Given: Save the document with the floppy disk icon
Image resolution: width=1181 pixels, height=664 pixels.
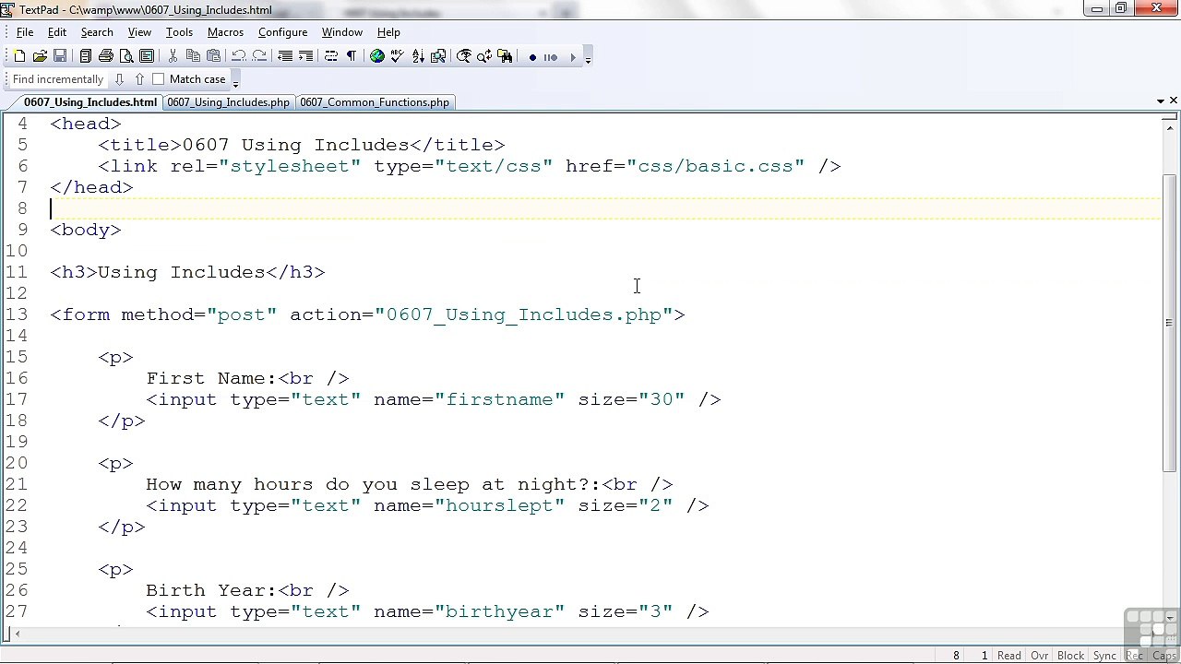Looking at the screenshot, I should (60, 56).
